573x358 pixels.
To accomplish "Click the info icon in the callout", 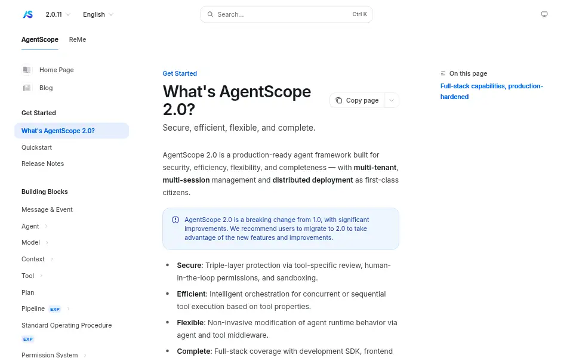I will point(175,220).
